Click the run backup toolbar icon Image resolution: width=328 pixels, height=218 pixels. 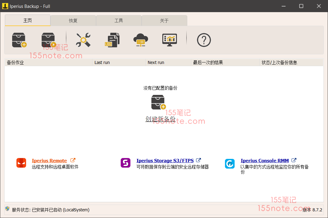tap(49, 40)
